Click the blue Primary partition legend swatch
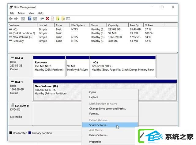Screen dimensions: 196x145 pos(30,133)
